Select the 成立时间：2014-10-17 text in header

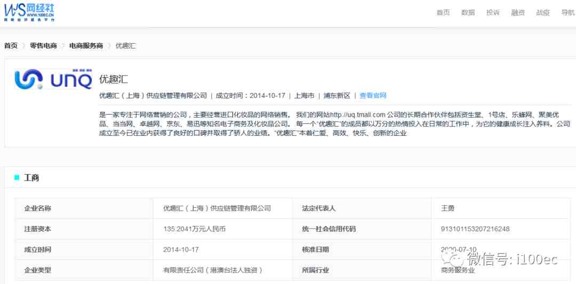(251, 96)
